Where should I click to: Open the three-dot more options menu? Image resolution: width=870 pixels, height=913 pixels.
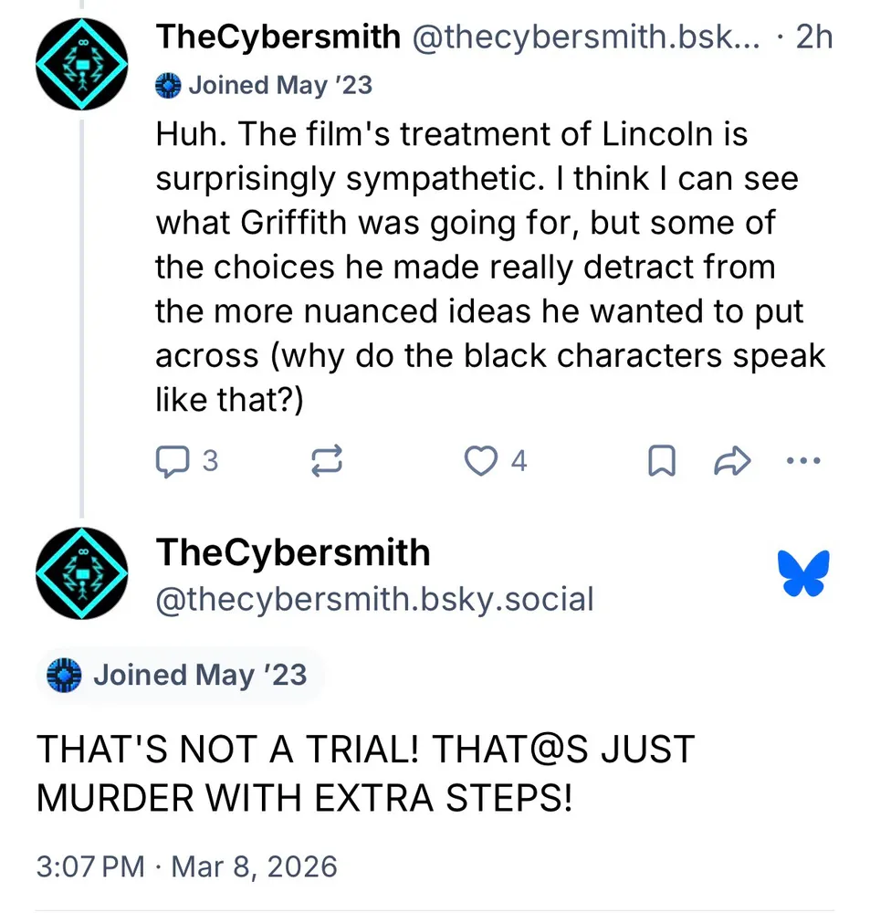[803, 461]
